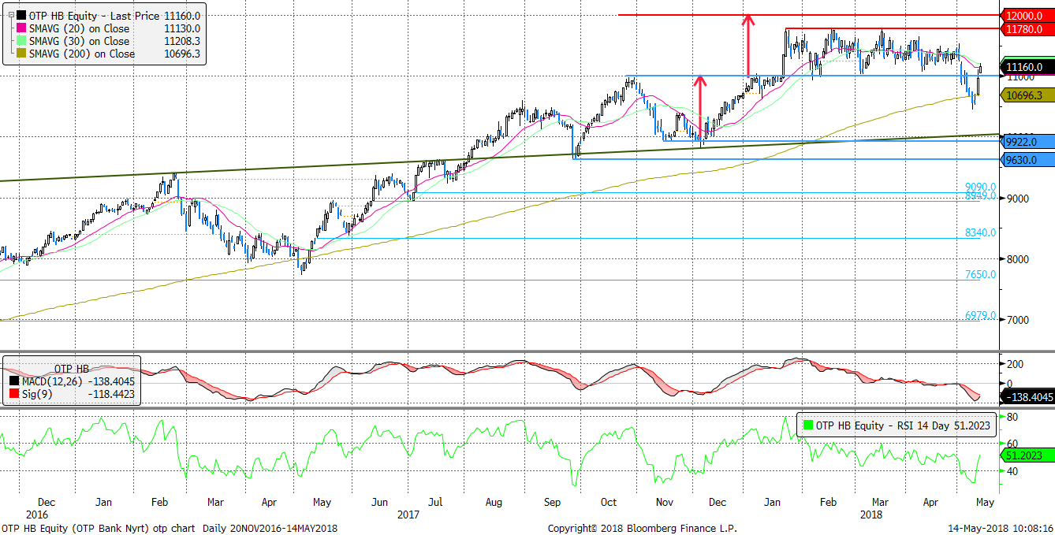Viewport: 1055px width, 535px height.
Task: Click the green RSI 14 Day legend swatch
Action: click(x=807, y=425)
